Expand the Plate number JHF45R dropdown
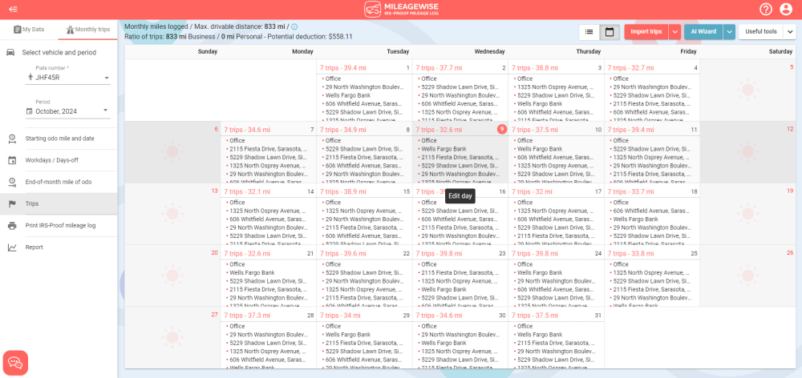 107,78
